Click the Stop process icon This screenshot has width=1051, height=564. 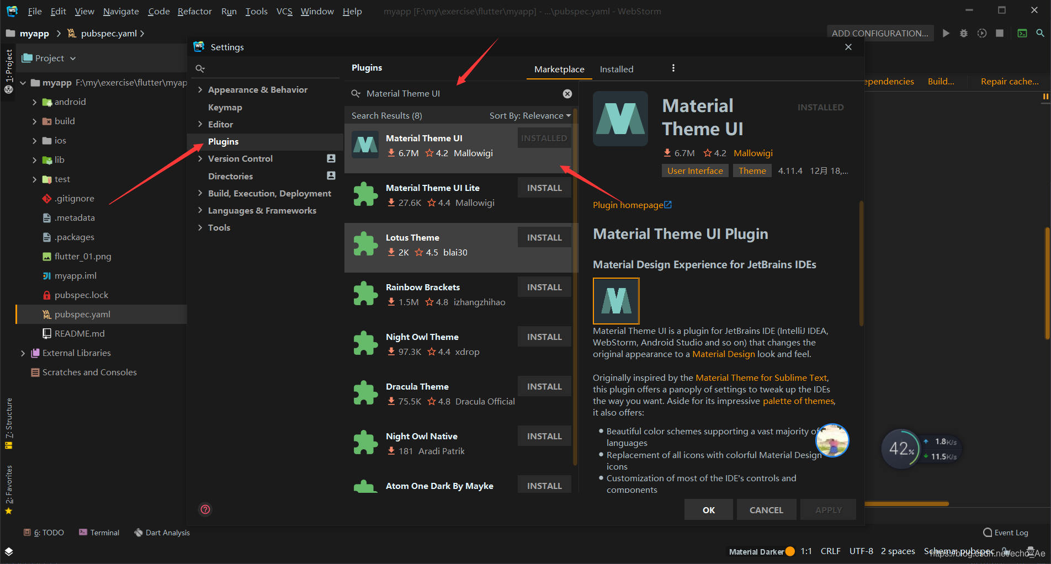click(x=999, y=33)
